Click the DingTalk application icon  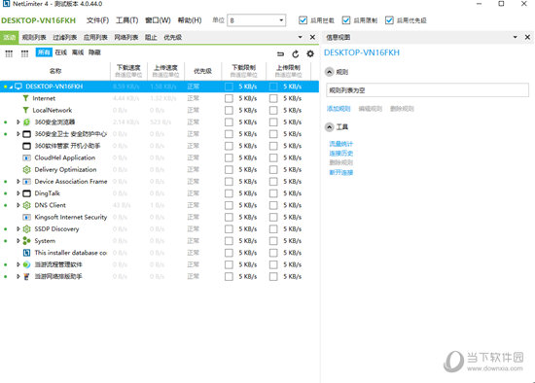point(26,193)
